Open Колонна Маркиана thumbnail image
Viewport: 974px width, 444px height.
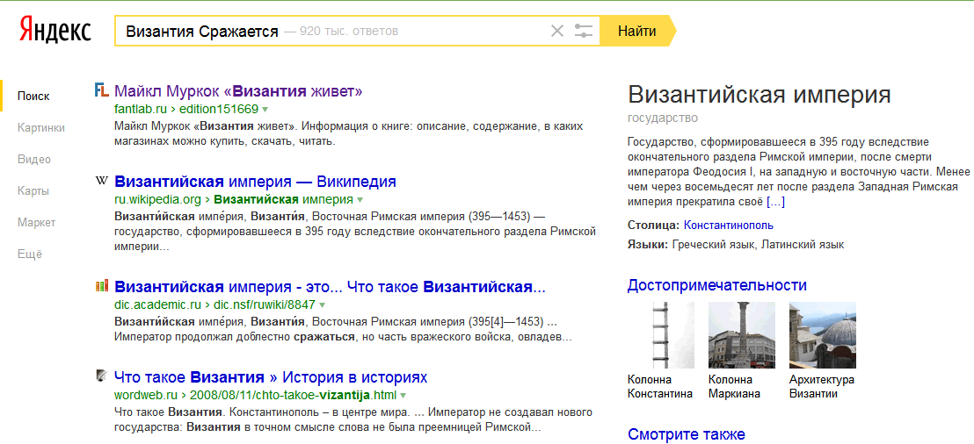click(742, 335)
